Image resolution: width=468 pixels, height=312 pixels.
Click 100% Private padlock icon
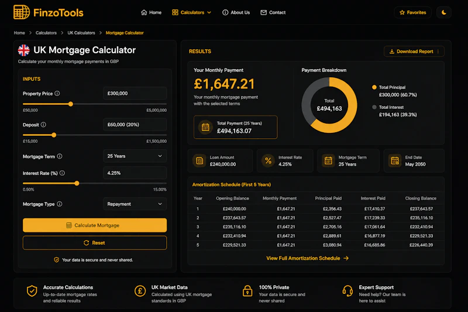[x=247, y=291]
